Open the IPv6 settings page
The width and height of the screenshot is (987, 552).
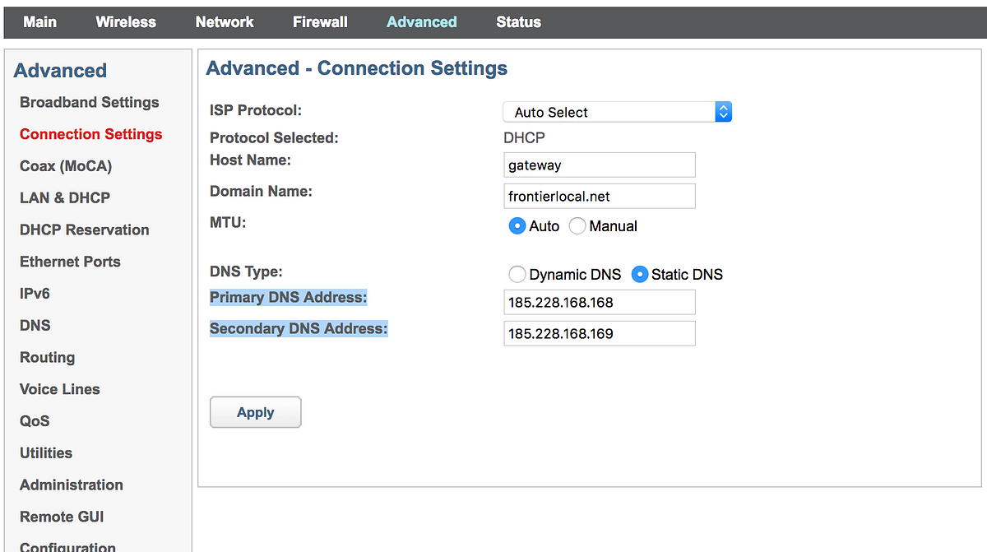pos(35,293)
